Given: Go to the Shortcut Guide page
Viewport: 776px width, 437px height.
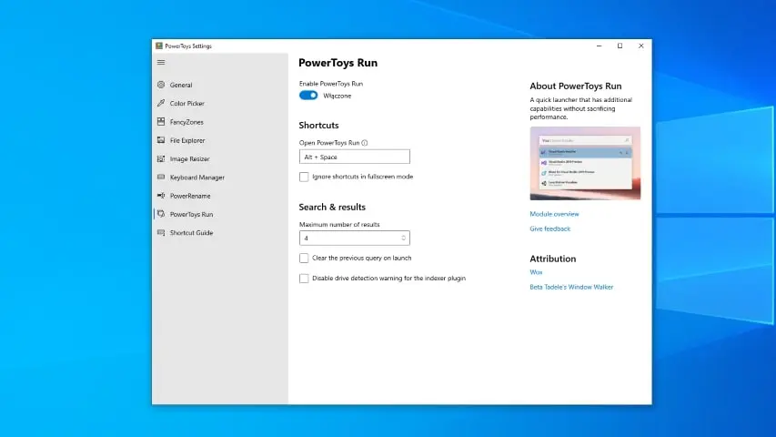Looking at the screenshot, I should point(191,233).
